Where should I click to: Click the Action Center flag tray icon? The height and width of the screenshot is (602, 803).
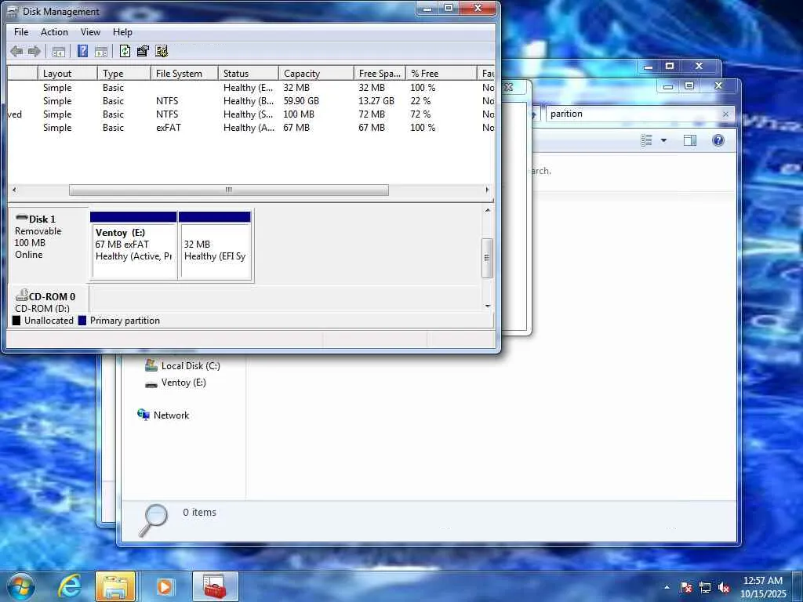[686, 587]
